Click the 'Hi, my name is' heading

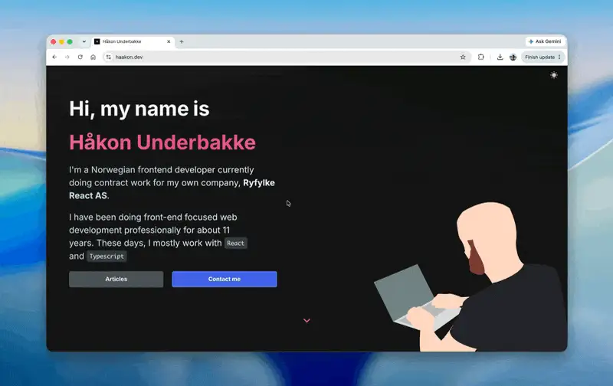139,109
